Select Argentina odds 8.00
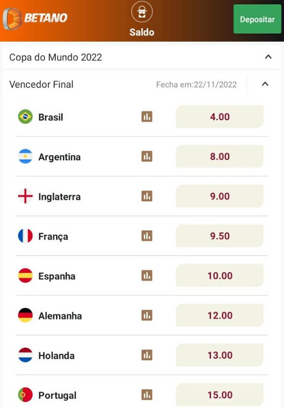The width and height of the screenshot is (284, 408). (220, 157)
